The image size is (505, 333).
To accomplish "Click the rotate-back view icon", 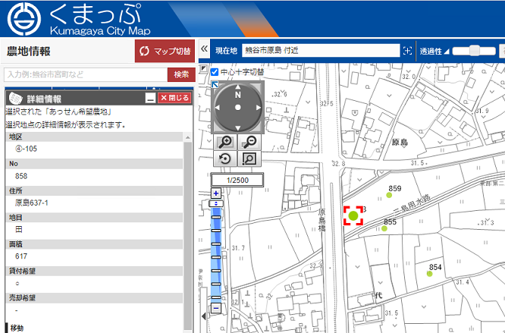I will point(225,159).
